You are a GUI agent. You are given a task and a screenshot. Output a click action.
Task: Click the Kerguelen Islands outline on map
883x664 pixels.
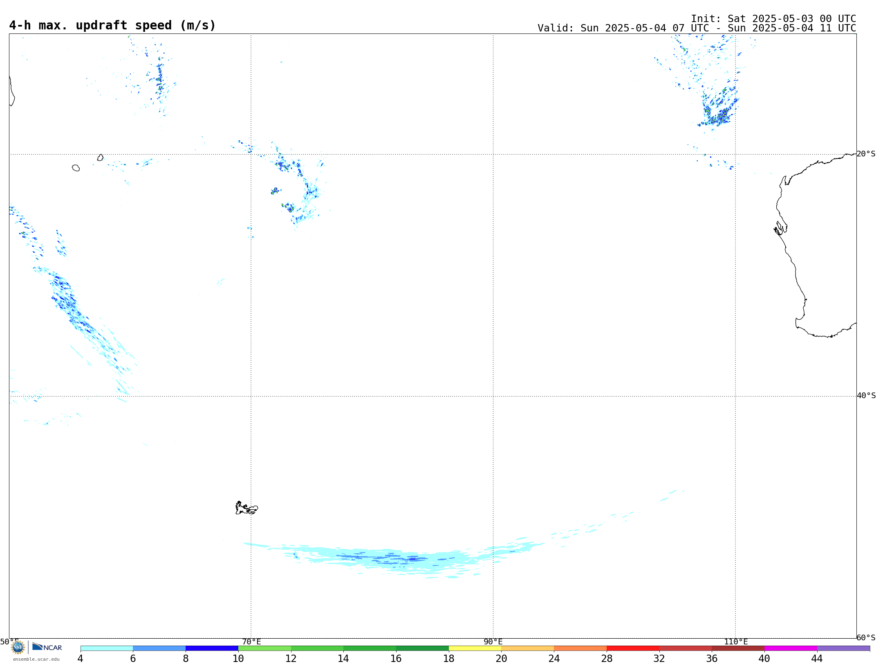[x=246, y=508]
